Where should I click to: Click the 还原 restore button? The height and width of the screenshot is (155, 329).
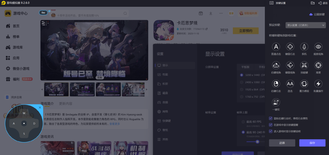282,143
